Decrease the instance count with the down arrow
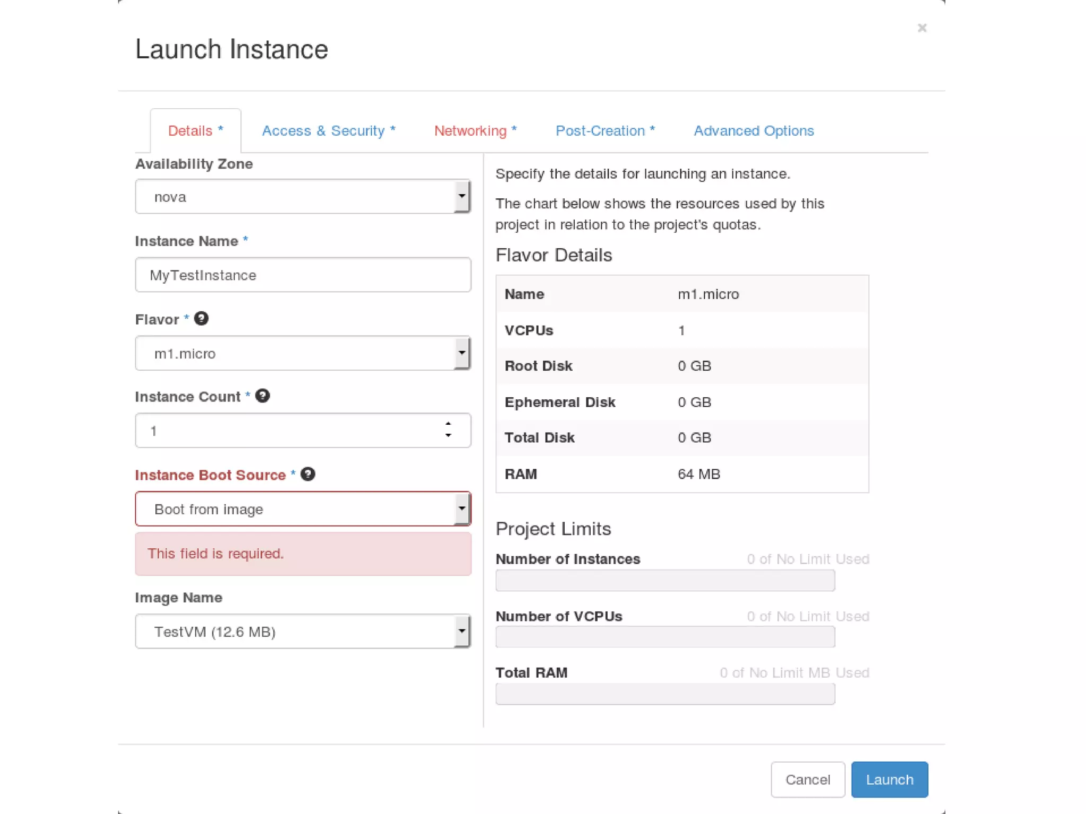Screen dimensions: 1086x814 448,436
